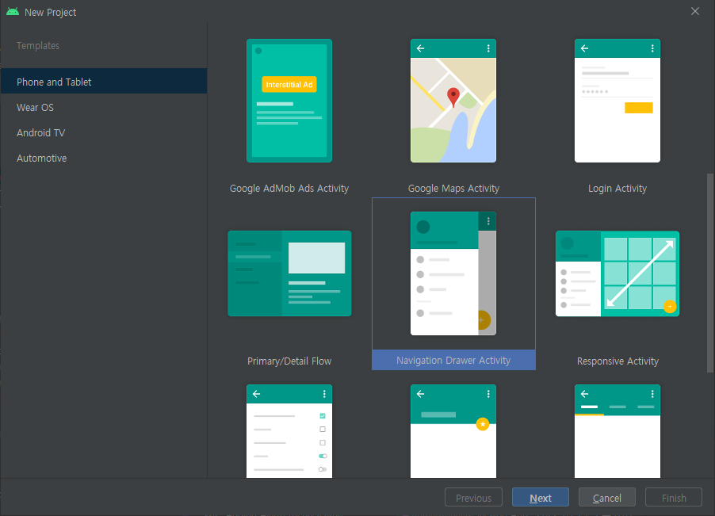Click the templates list vertical scrollbar

coord(710,273)
